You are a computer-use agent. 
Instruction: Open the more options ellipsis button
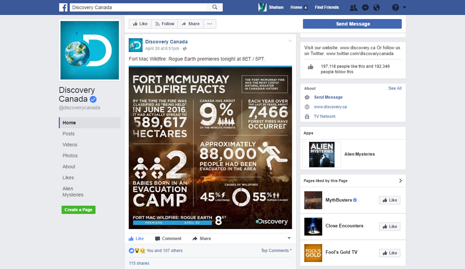pos(210,24)
